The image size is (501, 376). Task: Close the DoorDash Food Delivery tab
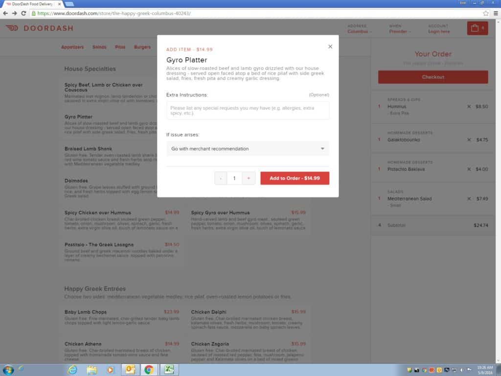[59, 4]
